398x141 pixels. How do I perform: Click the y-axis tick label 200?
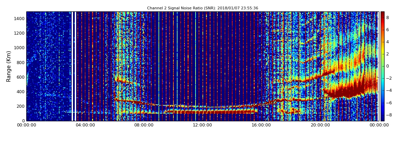point(21,106)
